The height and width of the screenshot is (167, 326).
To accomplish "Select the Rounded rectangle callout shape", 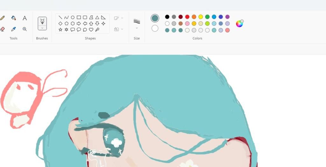I will 73,30.
